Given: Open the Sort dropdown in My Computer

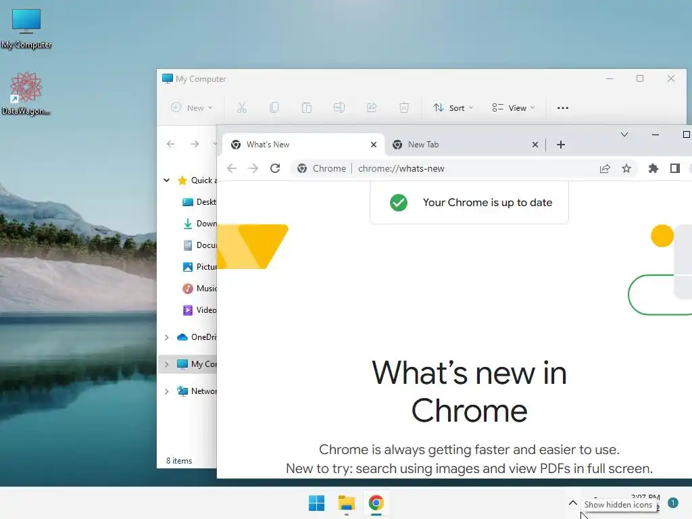Looking at the screenshot, I should 453,107.
